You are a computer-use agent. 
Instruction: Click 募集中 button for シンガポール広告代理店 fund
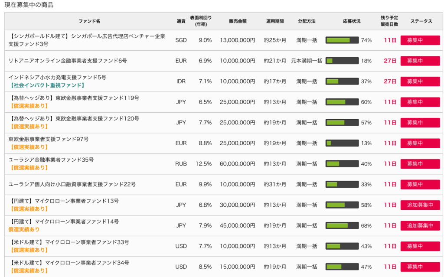(x=420, y=40)
